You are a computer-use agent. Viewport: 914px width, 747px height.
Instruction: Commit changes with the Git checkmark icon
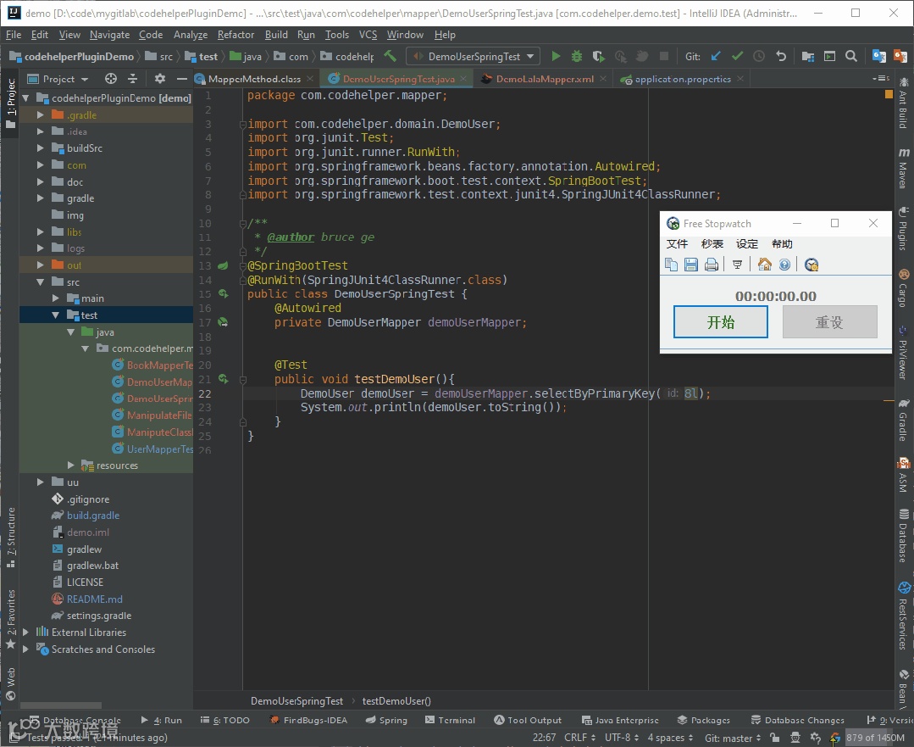pos(737,57)
